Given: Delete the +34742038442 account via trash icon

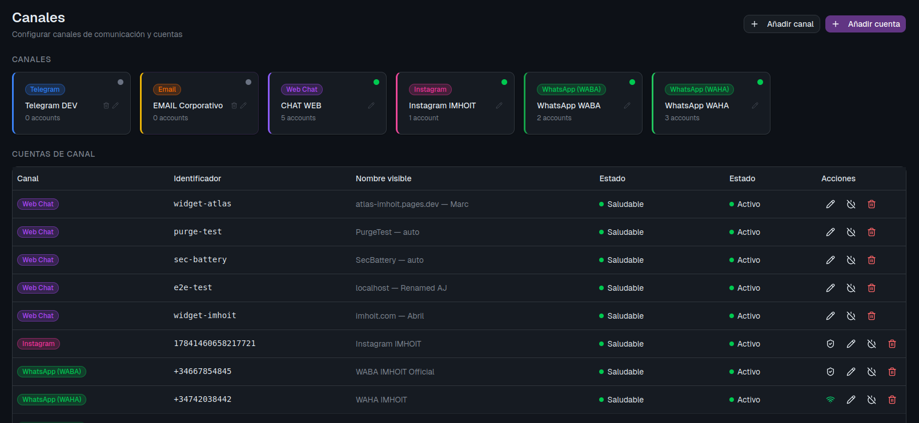Looking at the screenshot, I should (x=892, y=400).
